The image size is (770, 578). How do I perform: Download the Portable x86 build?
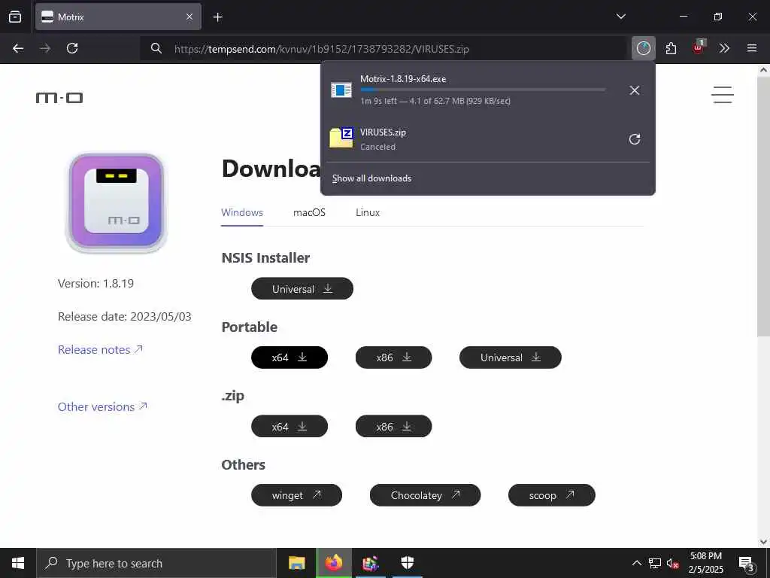[x=393, y=357]
